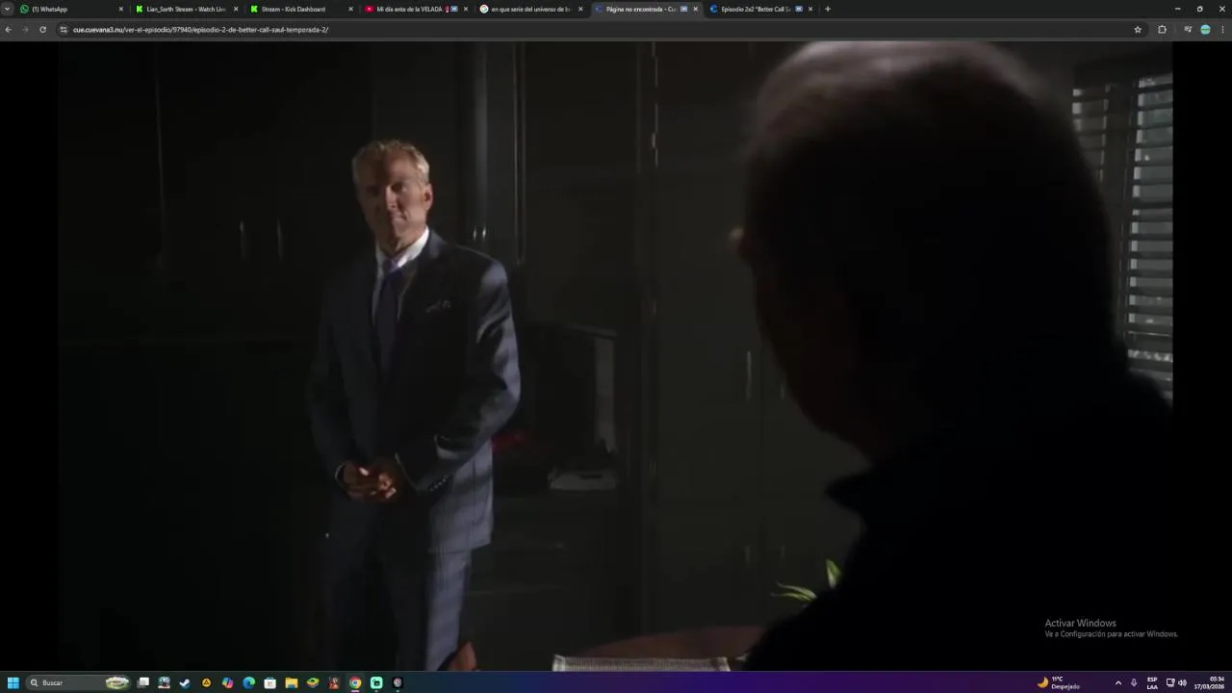Change the ESP LAA keyboard language
Viewport: 1232px width, 693px height.
coord(1152,682)
